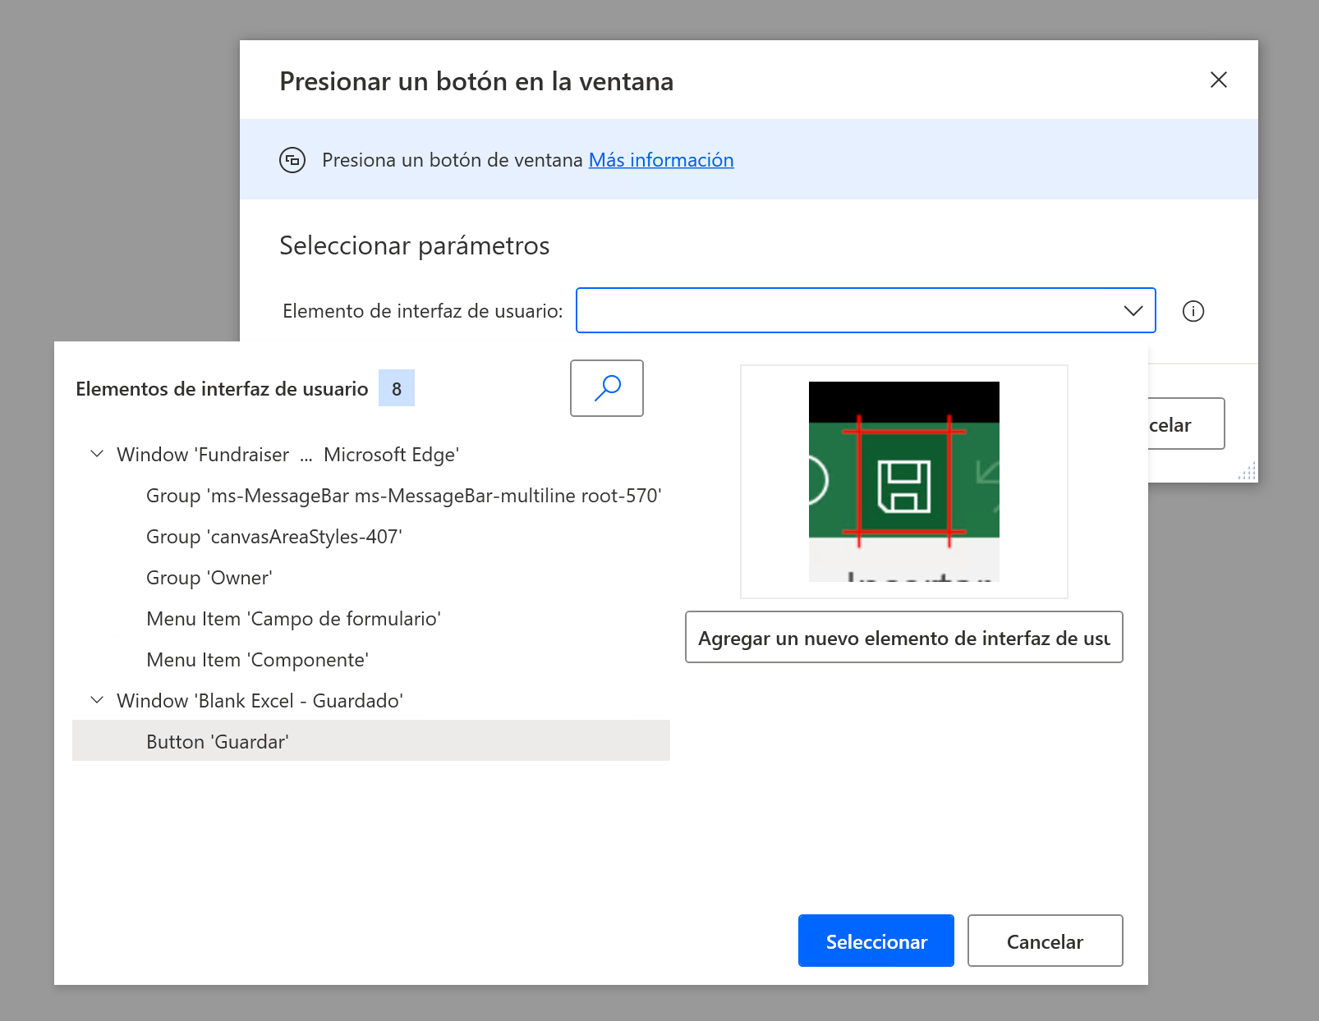Agregar un nuevo elemento de interfaz
The height and width of the screenshot is (1021, 1319).
click(x=903, y=637)
